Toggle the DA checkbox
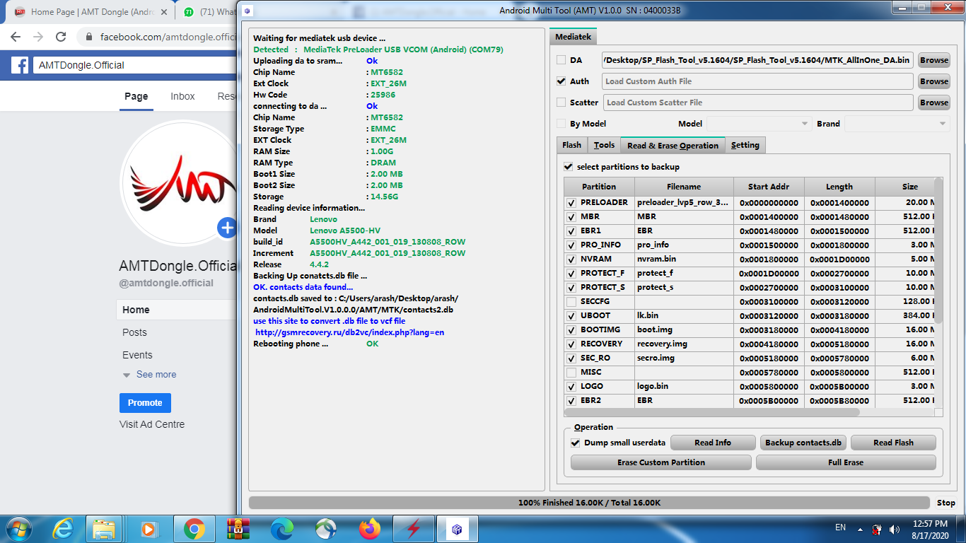 [x=561, y=60]
